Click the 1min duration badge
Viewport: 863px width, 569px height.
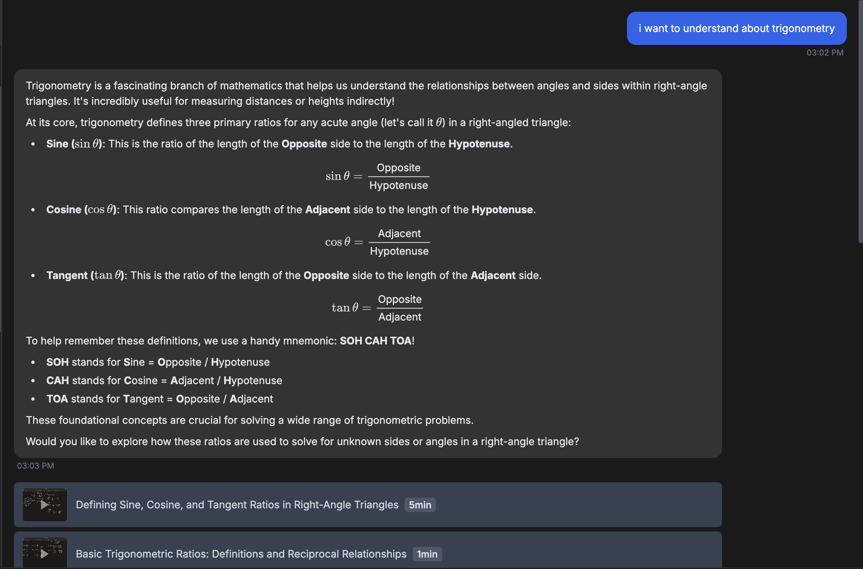(x=427, y=554)
